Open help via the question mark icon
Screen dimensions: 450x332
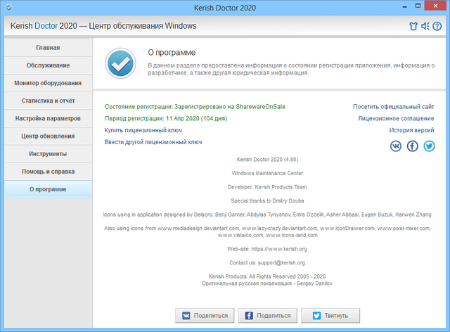point(437,26)
